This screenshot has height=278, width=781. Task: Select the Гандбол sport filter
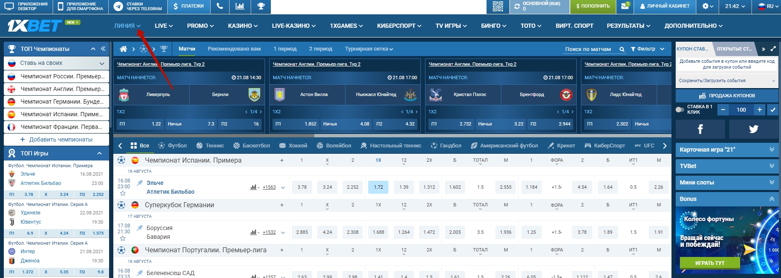(x=446, y=146)
